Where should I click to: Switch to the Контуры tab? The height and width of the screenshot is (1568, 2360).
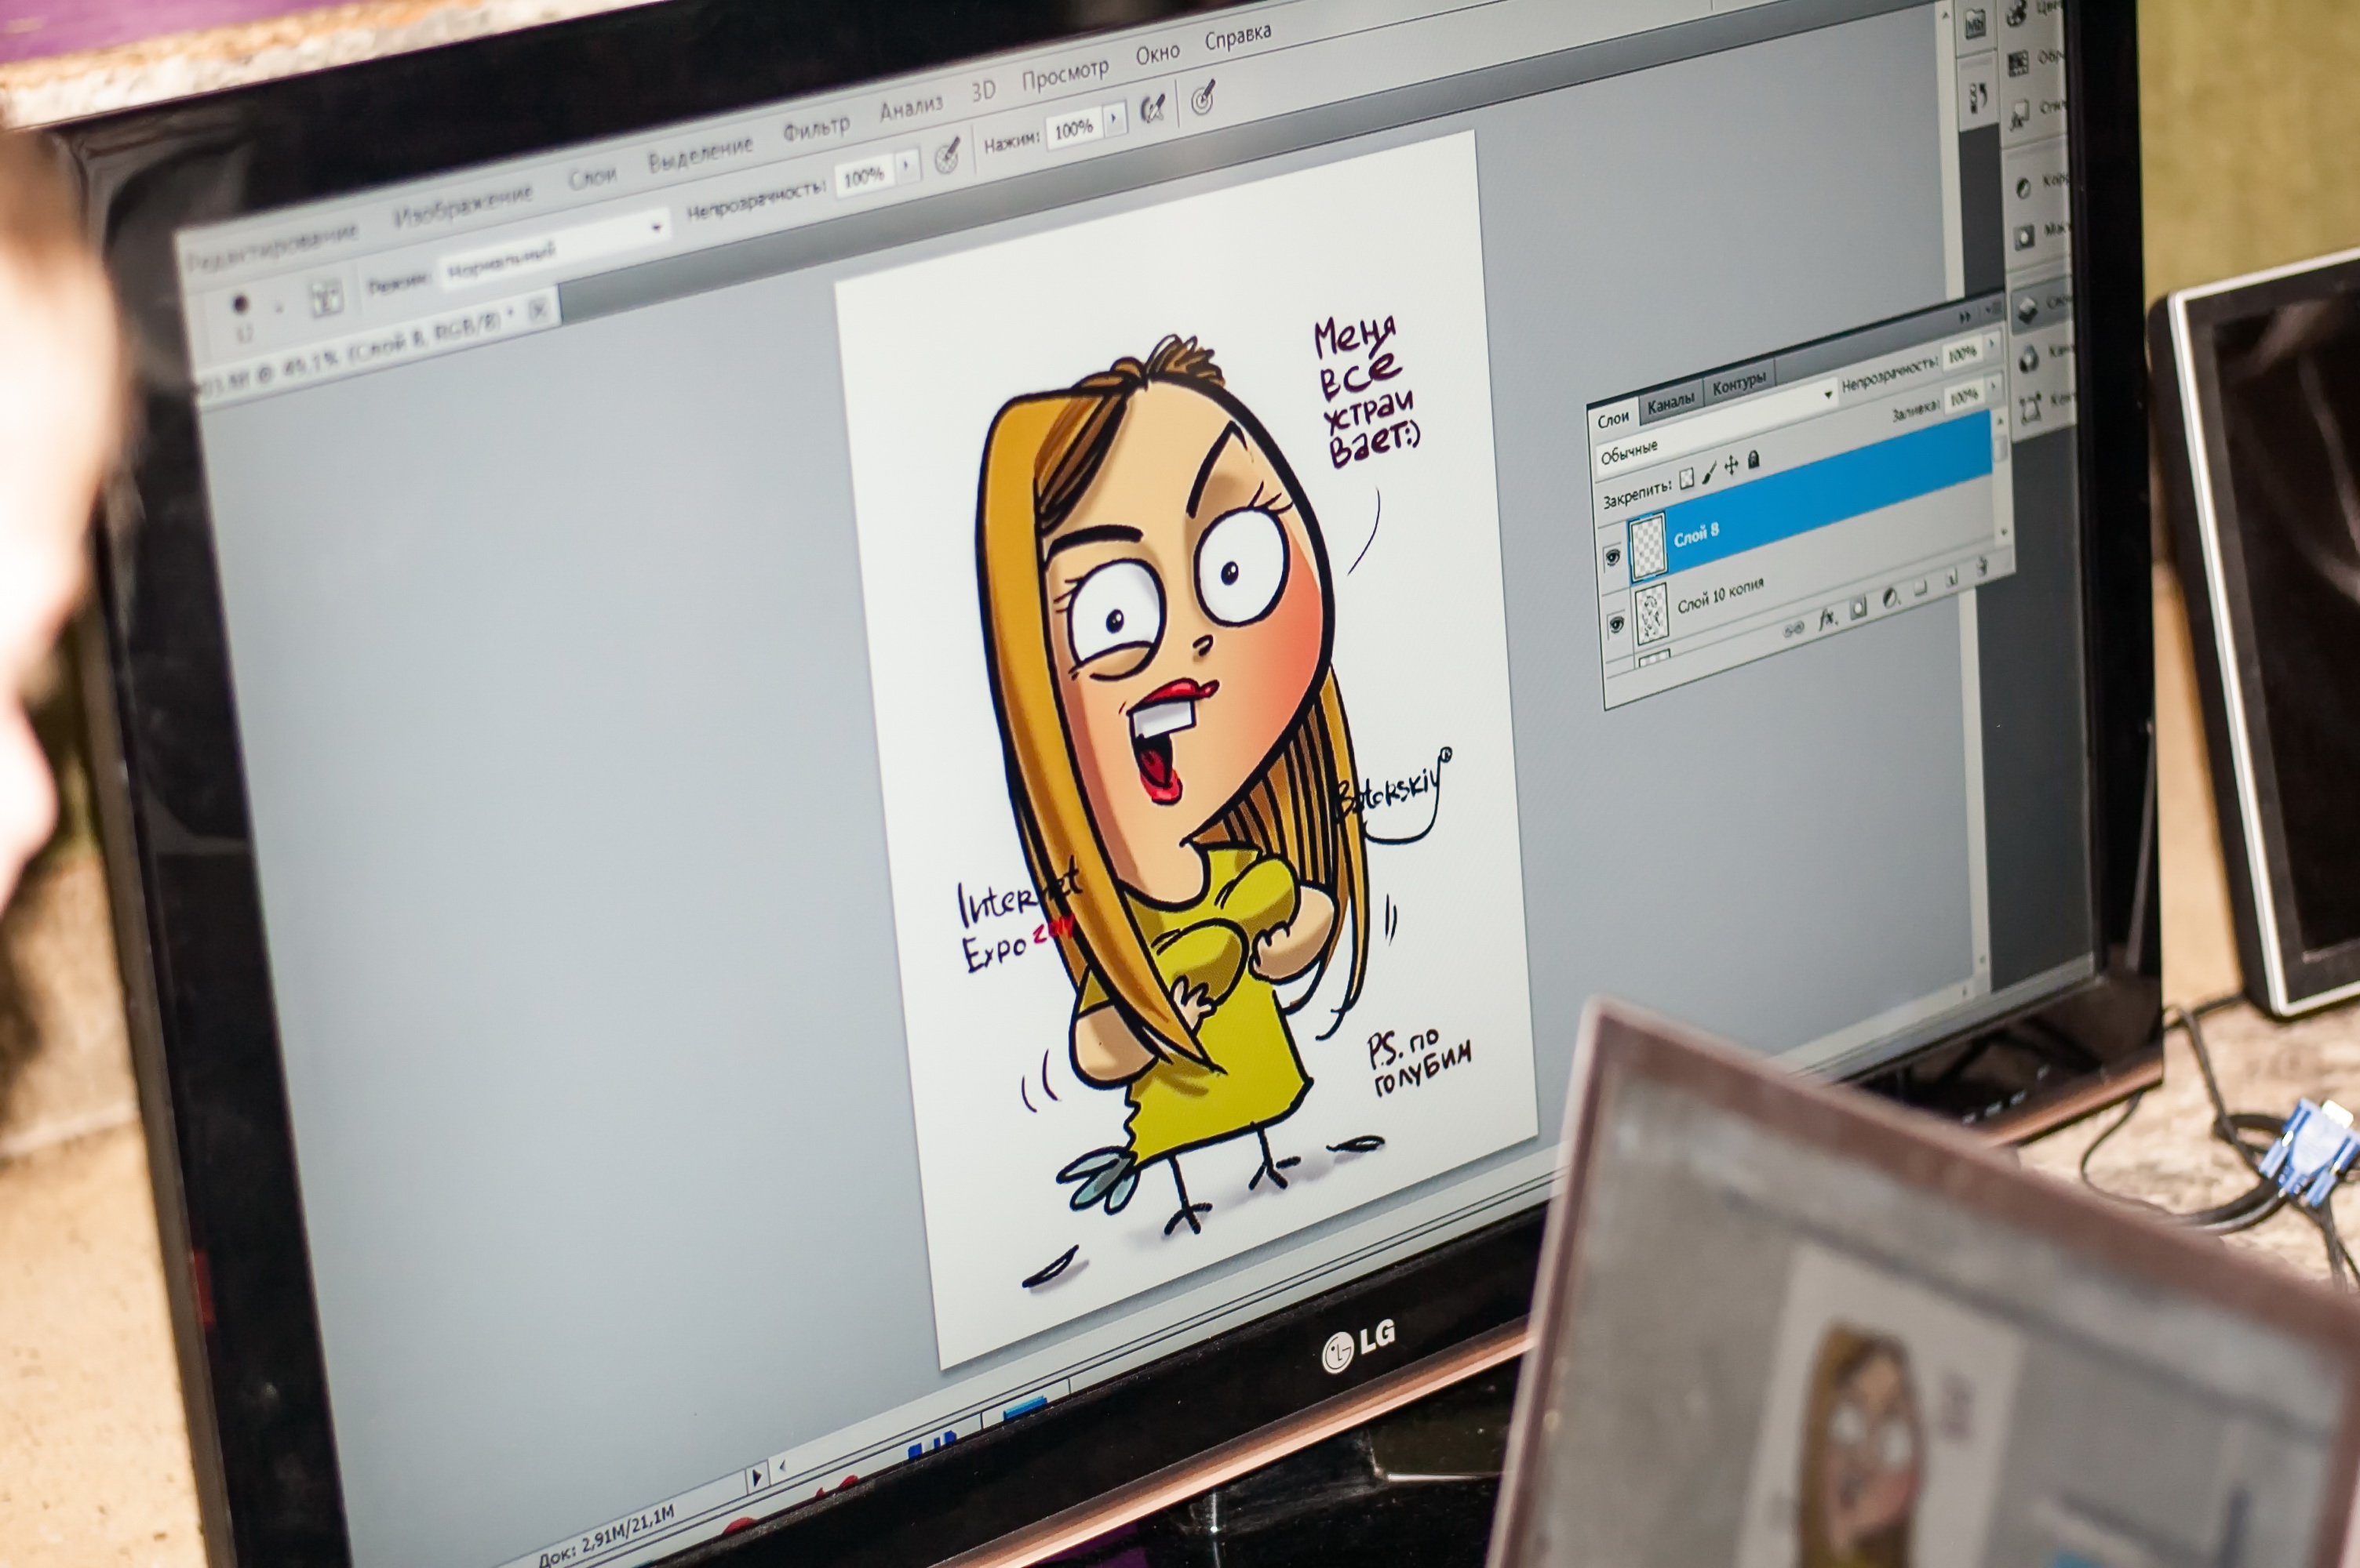coord(1739,385)
